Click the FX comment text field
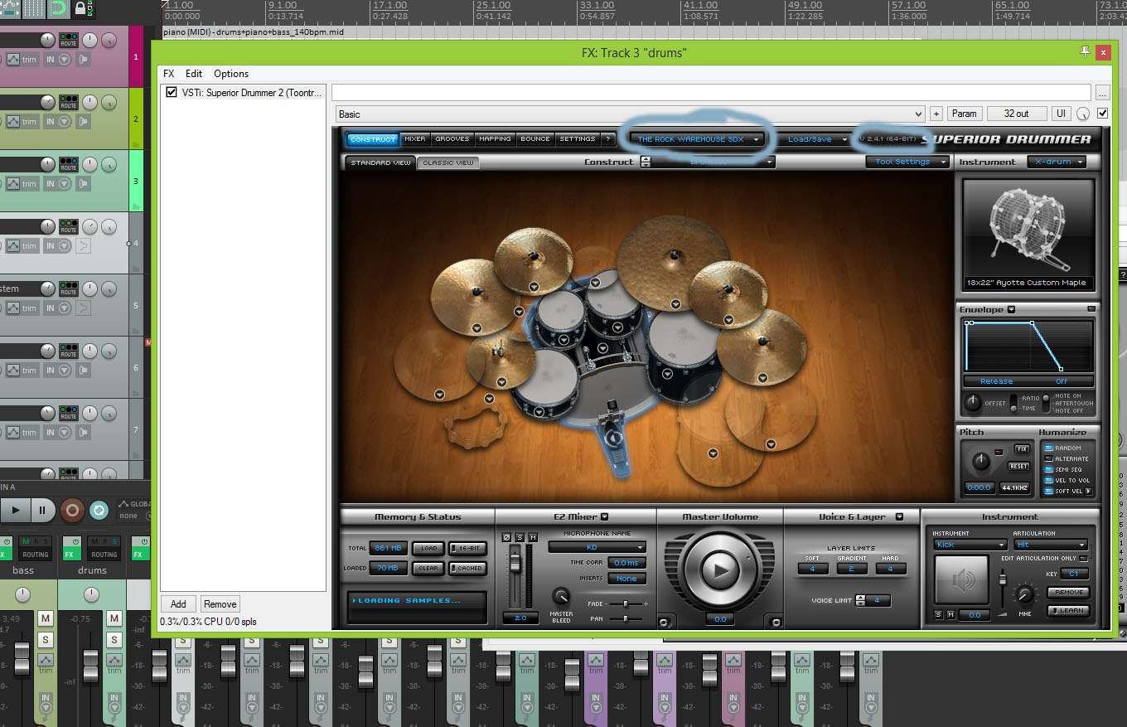The width and height of the screenshot is (1127, 727). pos(712,92)
